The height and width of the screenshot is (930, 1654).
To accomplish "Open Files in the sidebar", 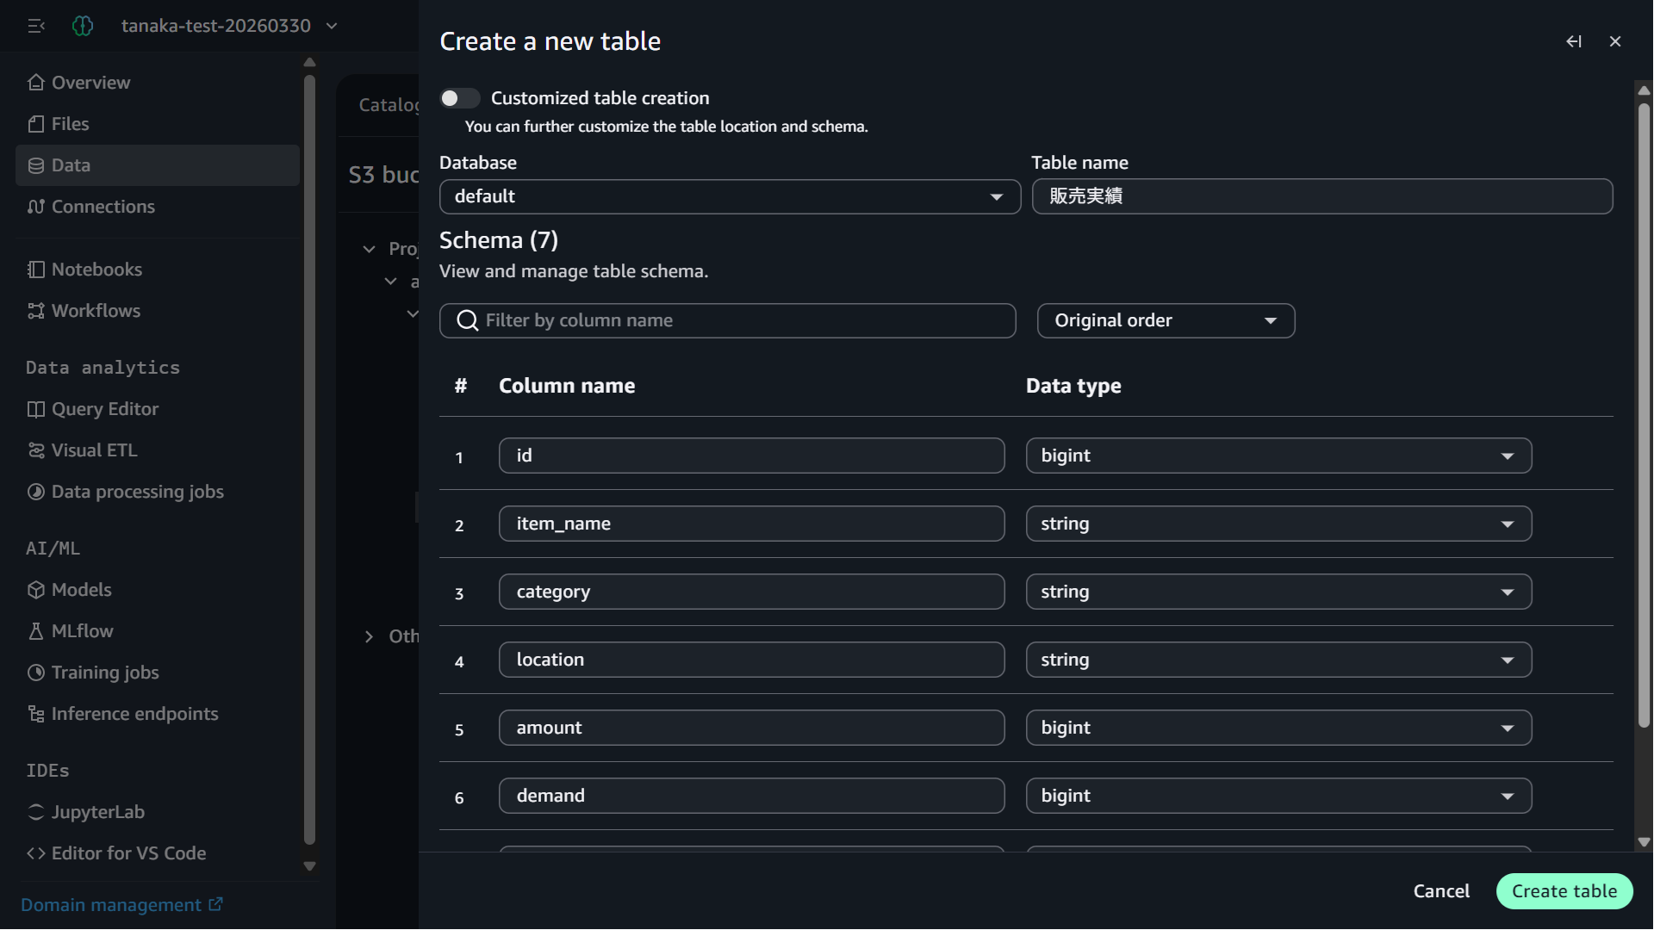I will click(x=158, y=124).
